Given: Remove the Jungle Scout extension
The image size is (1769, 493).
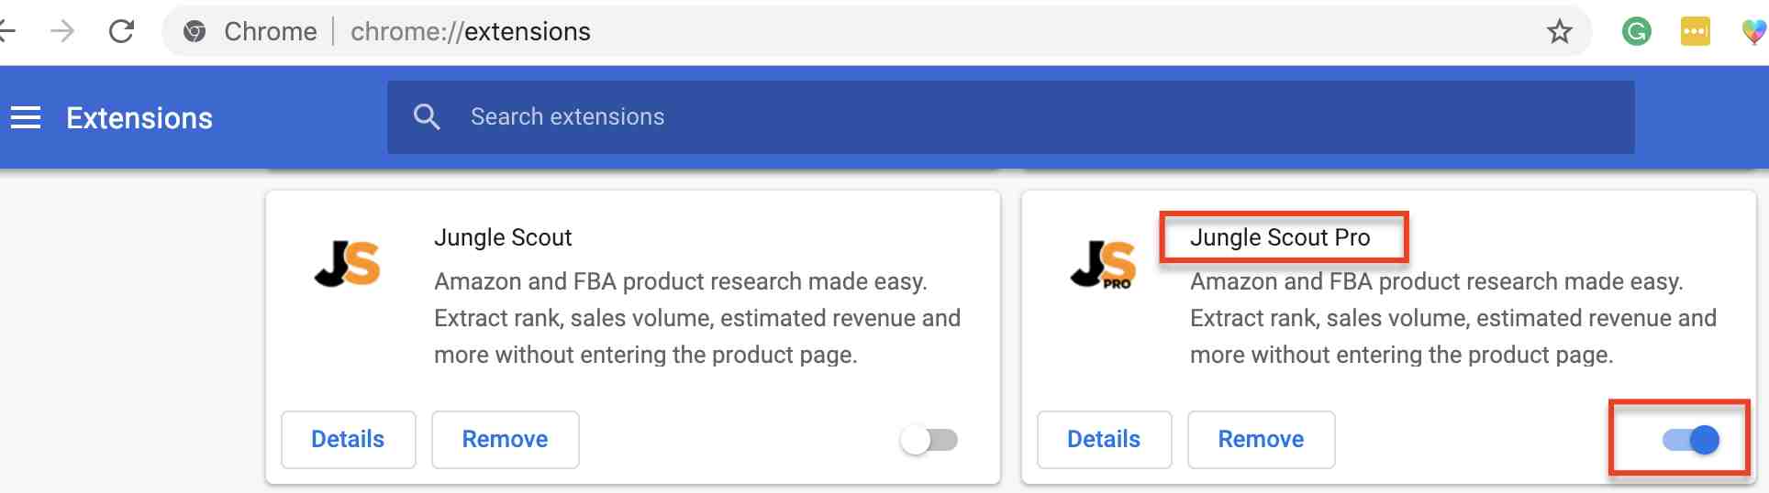Looking at the screenshot, I should tap(505, 440).
